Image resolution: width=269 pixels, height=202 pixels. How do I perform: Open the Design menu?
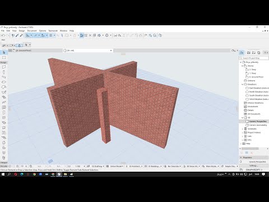(x=22, y=31)
